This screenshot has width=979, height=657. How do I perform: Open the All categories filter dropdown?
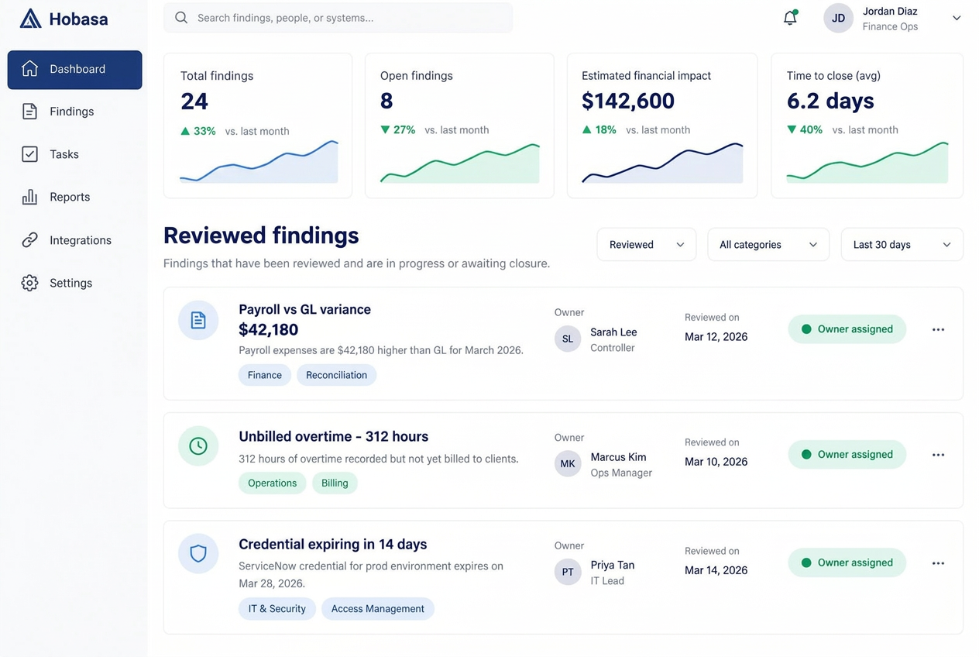tap(768, 245)
